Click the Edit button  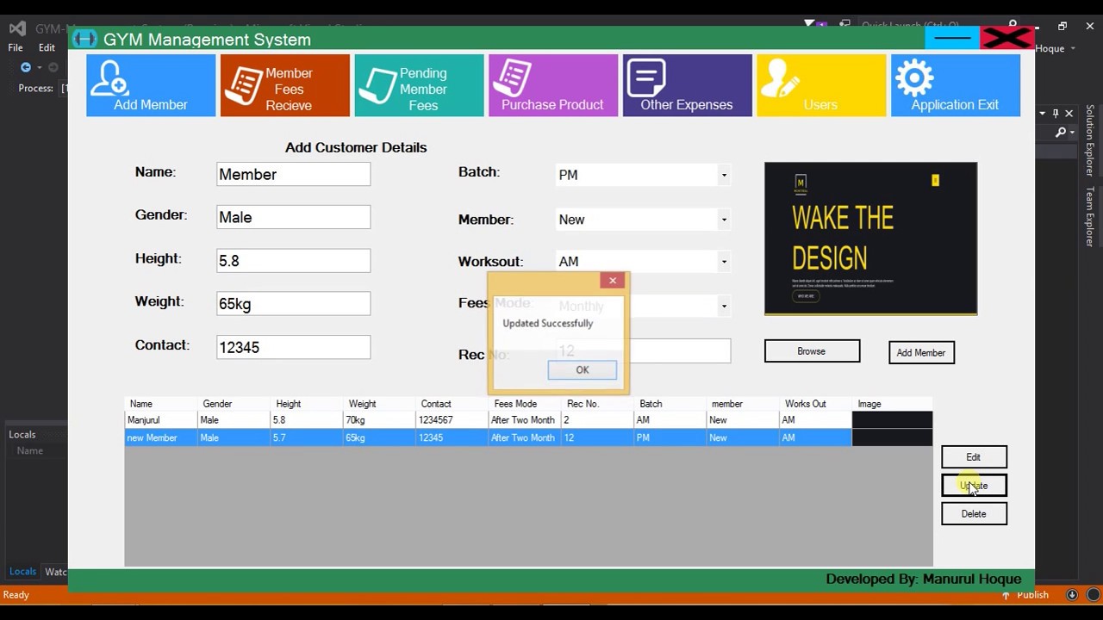(x=974, y=457)
